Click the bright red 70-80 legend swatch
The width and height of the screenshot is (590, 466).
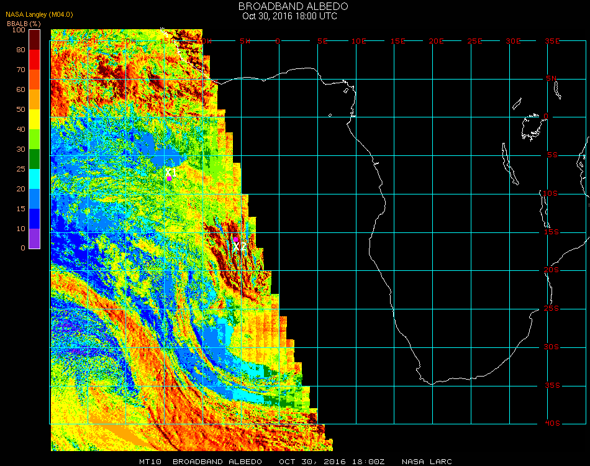coord(34,60)
